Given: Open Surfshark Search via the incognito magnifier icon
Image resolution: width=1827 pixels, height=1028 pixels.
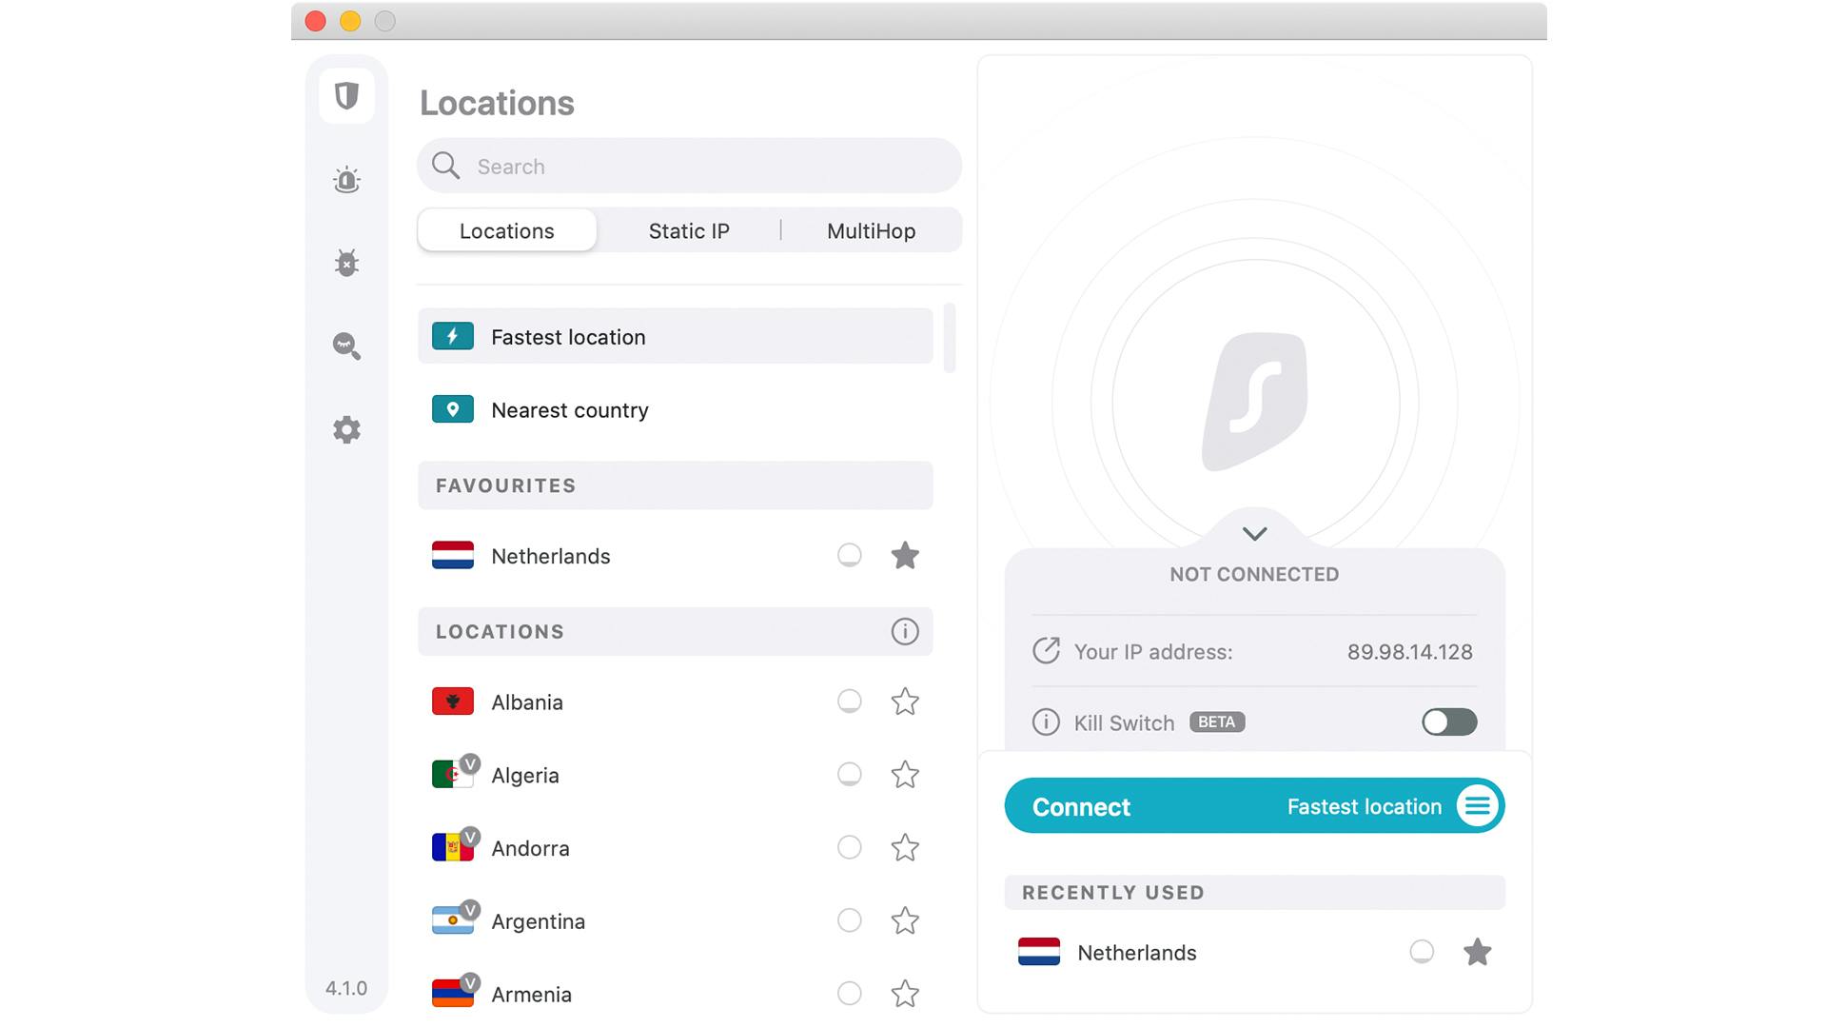Looking at the screenshot, I should [346, 346].
